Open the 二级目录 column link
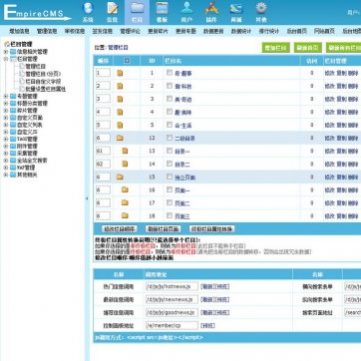Image resolution: width=361 pixels, height=361 pixels. [x=184, y=139]
